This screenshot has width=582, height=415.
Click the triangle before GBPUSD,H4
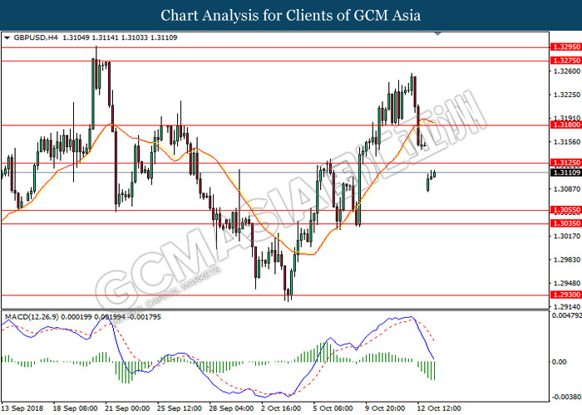(x=7, y=38)
